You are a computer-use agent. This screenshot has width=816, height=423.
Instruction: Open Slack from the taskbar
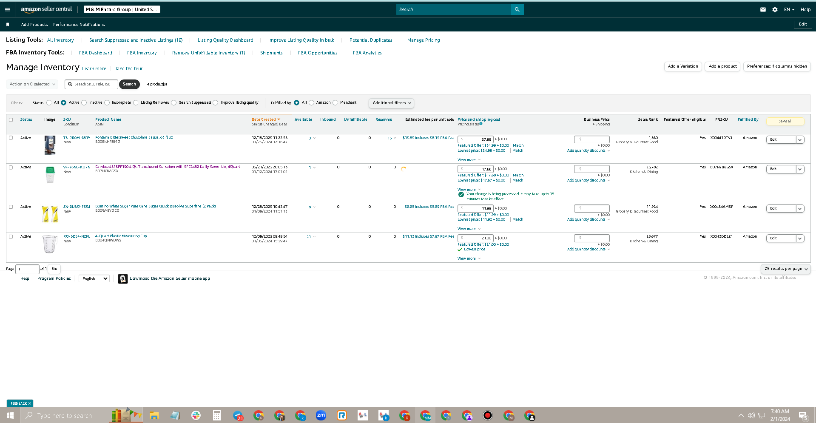(196, 415)
